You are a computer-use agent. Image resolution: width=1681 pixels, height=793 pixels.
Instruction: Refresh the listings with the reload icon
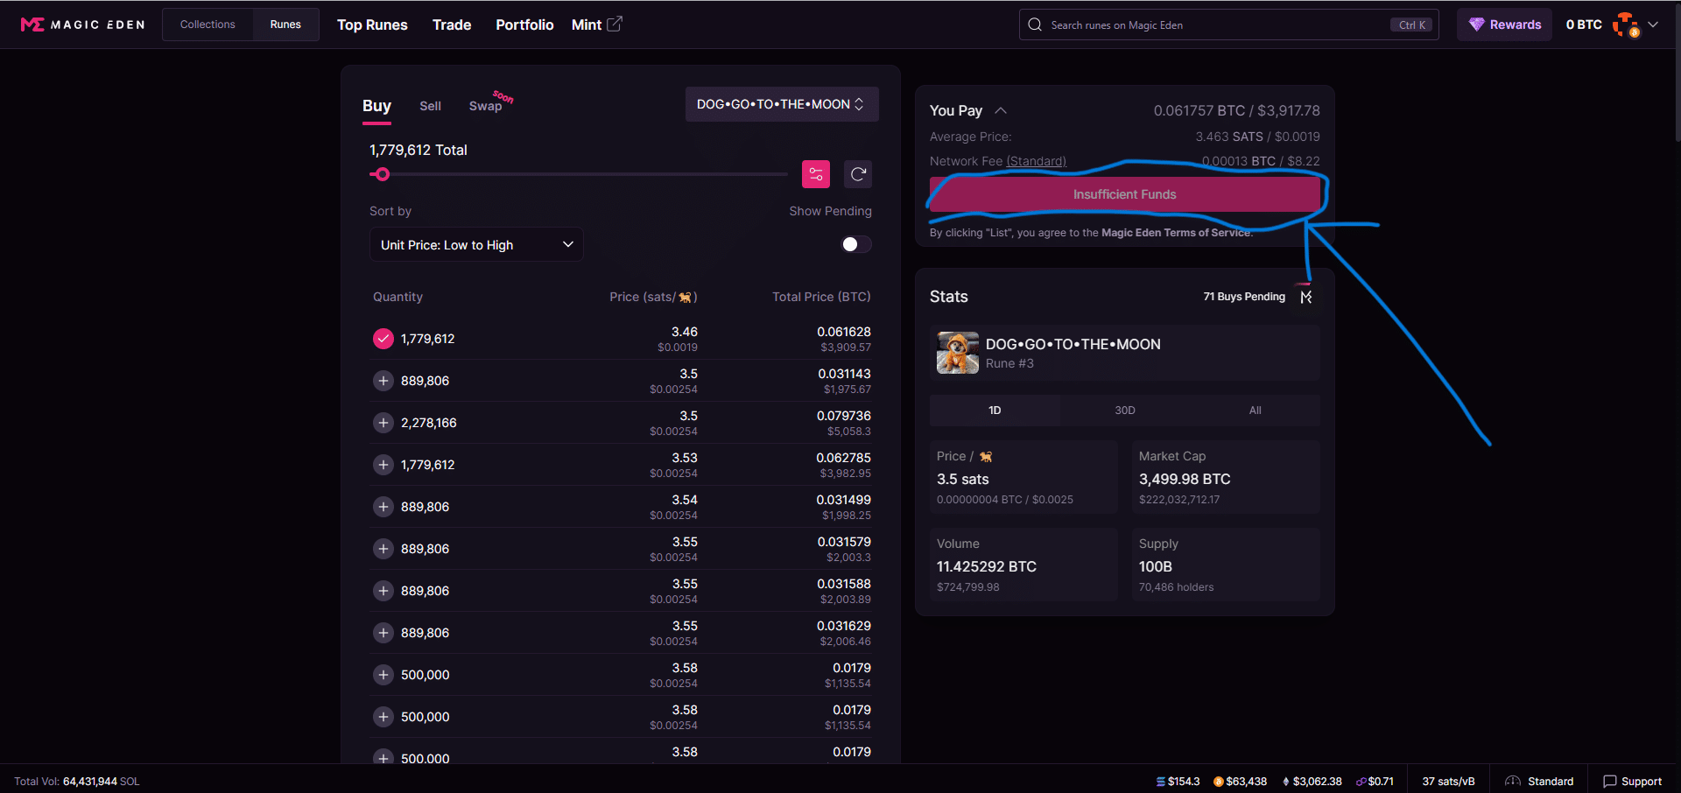click(858, 174)
